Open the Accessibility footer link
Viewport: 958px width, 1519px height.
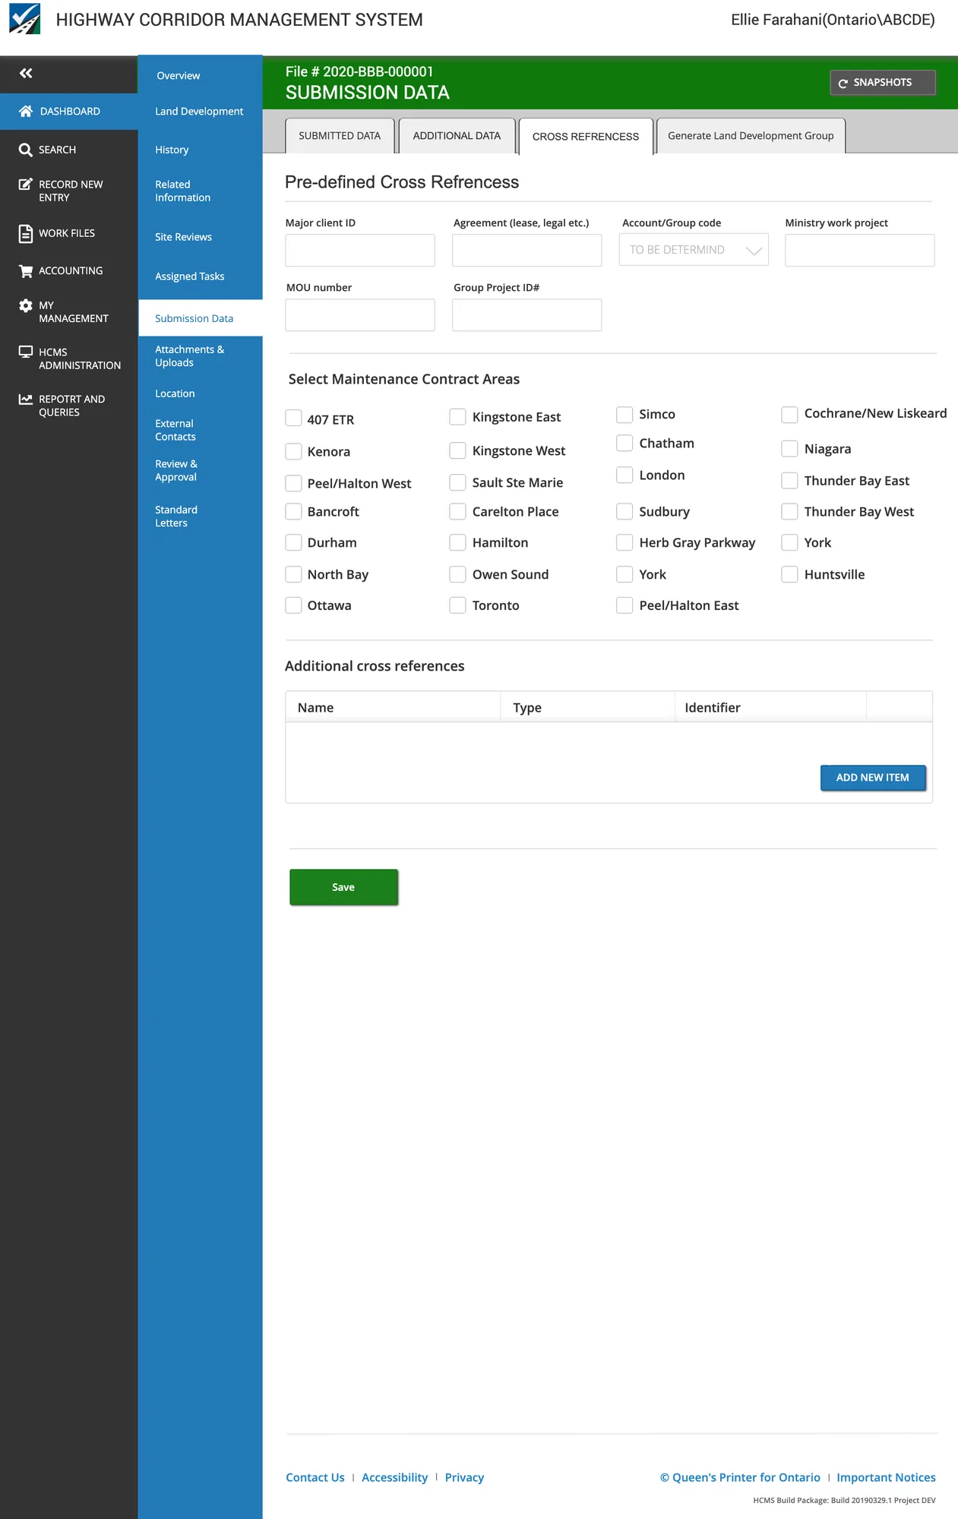pyautogui.click(x=394, y=1477)
